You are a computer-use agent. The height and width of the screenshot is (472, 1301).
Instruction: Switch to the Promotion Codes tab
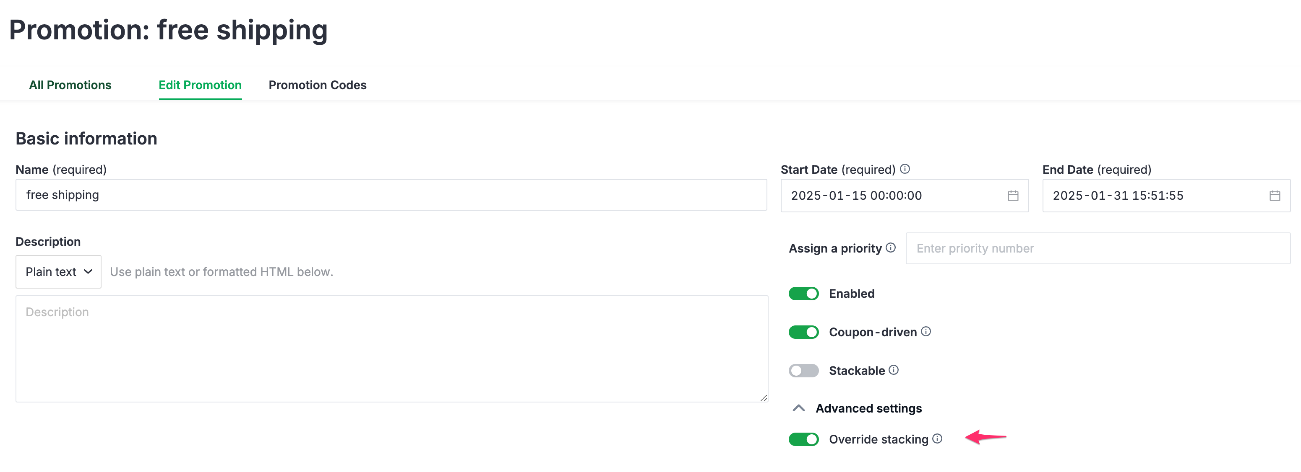pyautogui.click(x=317, y=85)
